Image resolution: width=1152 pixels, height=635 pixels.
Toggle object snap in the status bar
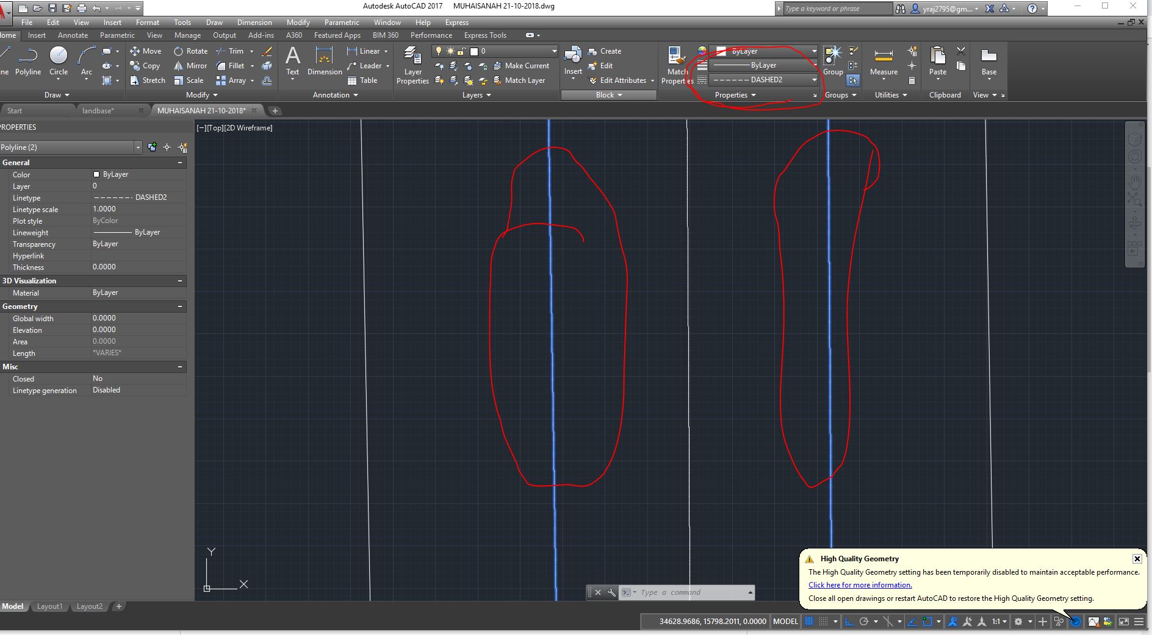pos(927,622)
